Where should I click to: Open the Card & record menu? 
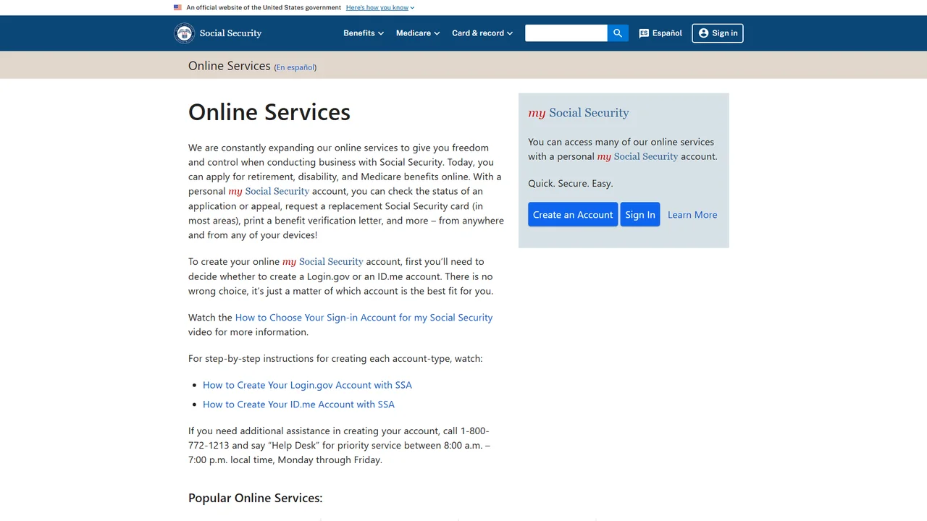(482, 33)
